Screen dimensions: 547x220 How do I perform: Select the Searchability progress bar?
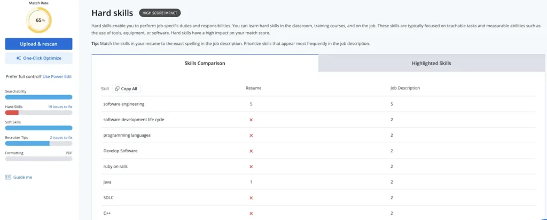(38, 97)
